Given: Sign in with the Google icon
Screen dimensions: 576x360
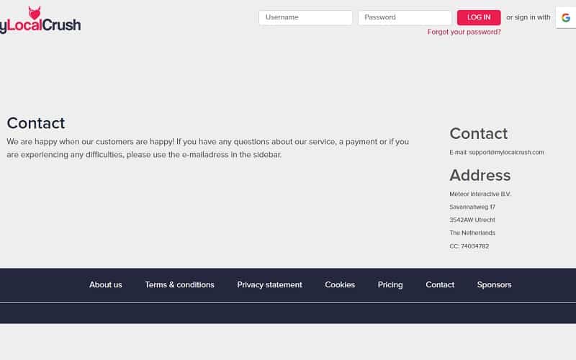Looking at the screenshot, I should tap(566, 17).
